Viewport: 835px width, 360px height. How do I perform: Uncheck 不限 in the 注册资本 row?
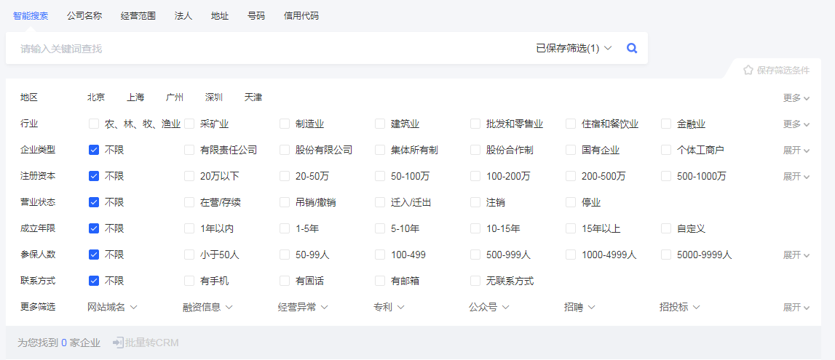point(94,176)
